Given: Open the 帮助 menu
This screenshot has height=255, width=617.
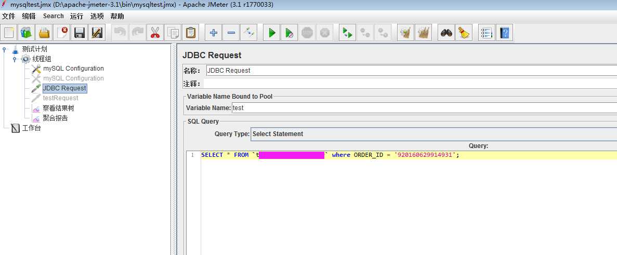Looking at the screenshot, I should pos(117,16).
